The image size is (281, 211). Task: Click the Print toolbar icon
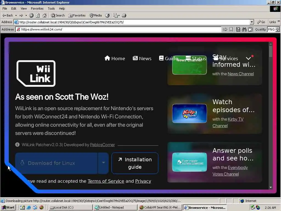(124, 15)
